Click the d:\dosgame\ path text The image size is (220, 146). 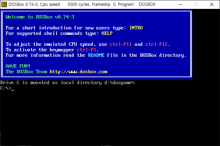pos(119,83)
